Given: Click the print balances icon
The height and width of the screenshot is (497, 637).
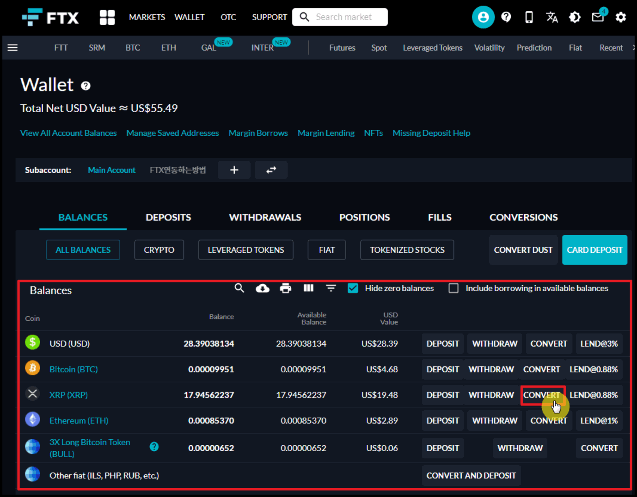Looking at the screenshot, I should click(x=285, y=288).
